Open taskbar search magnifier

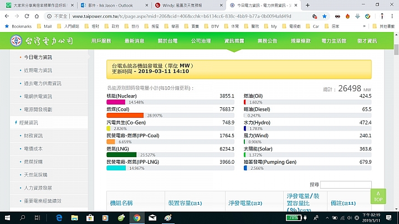(x=22, y=218)
